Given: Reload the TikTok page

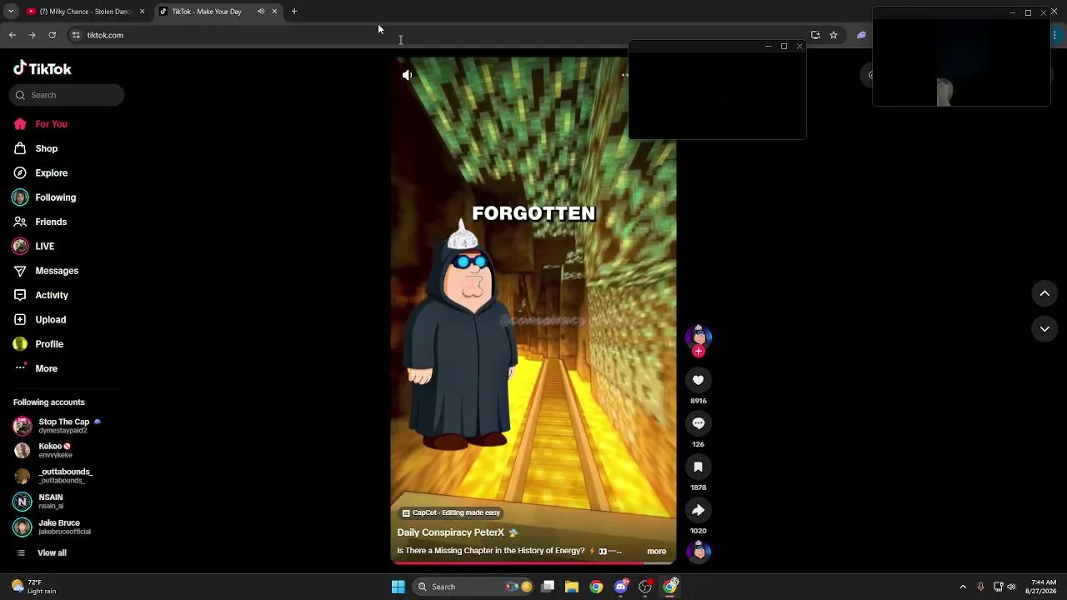Looking at the screenshot, I should tap(52, 35).
